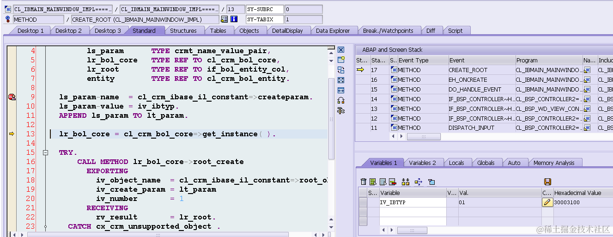Click the Variable column header
Viewport: 613px width, 237px height.
pos(413,193)
